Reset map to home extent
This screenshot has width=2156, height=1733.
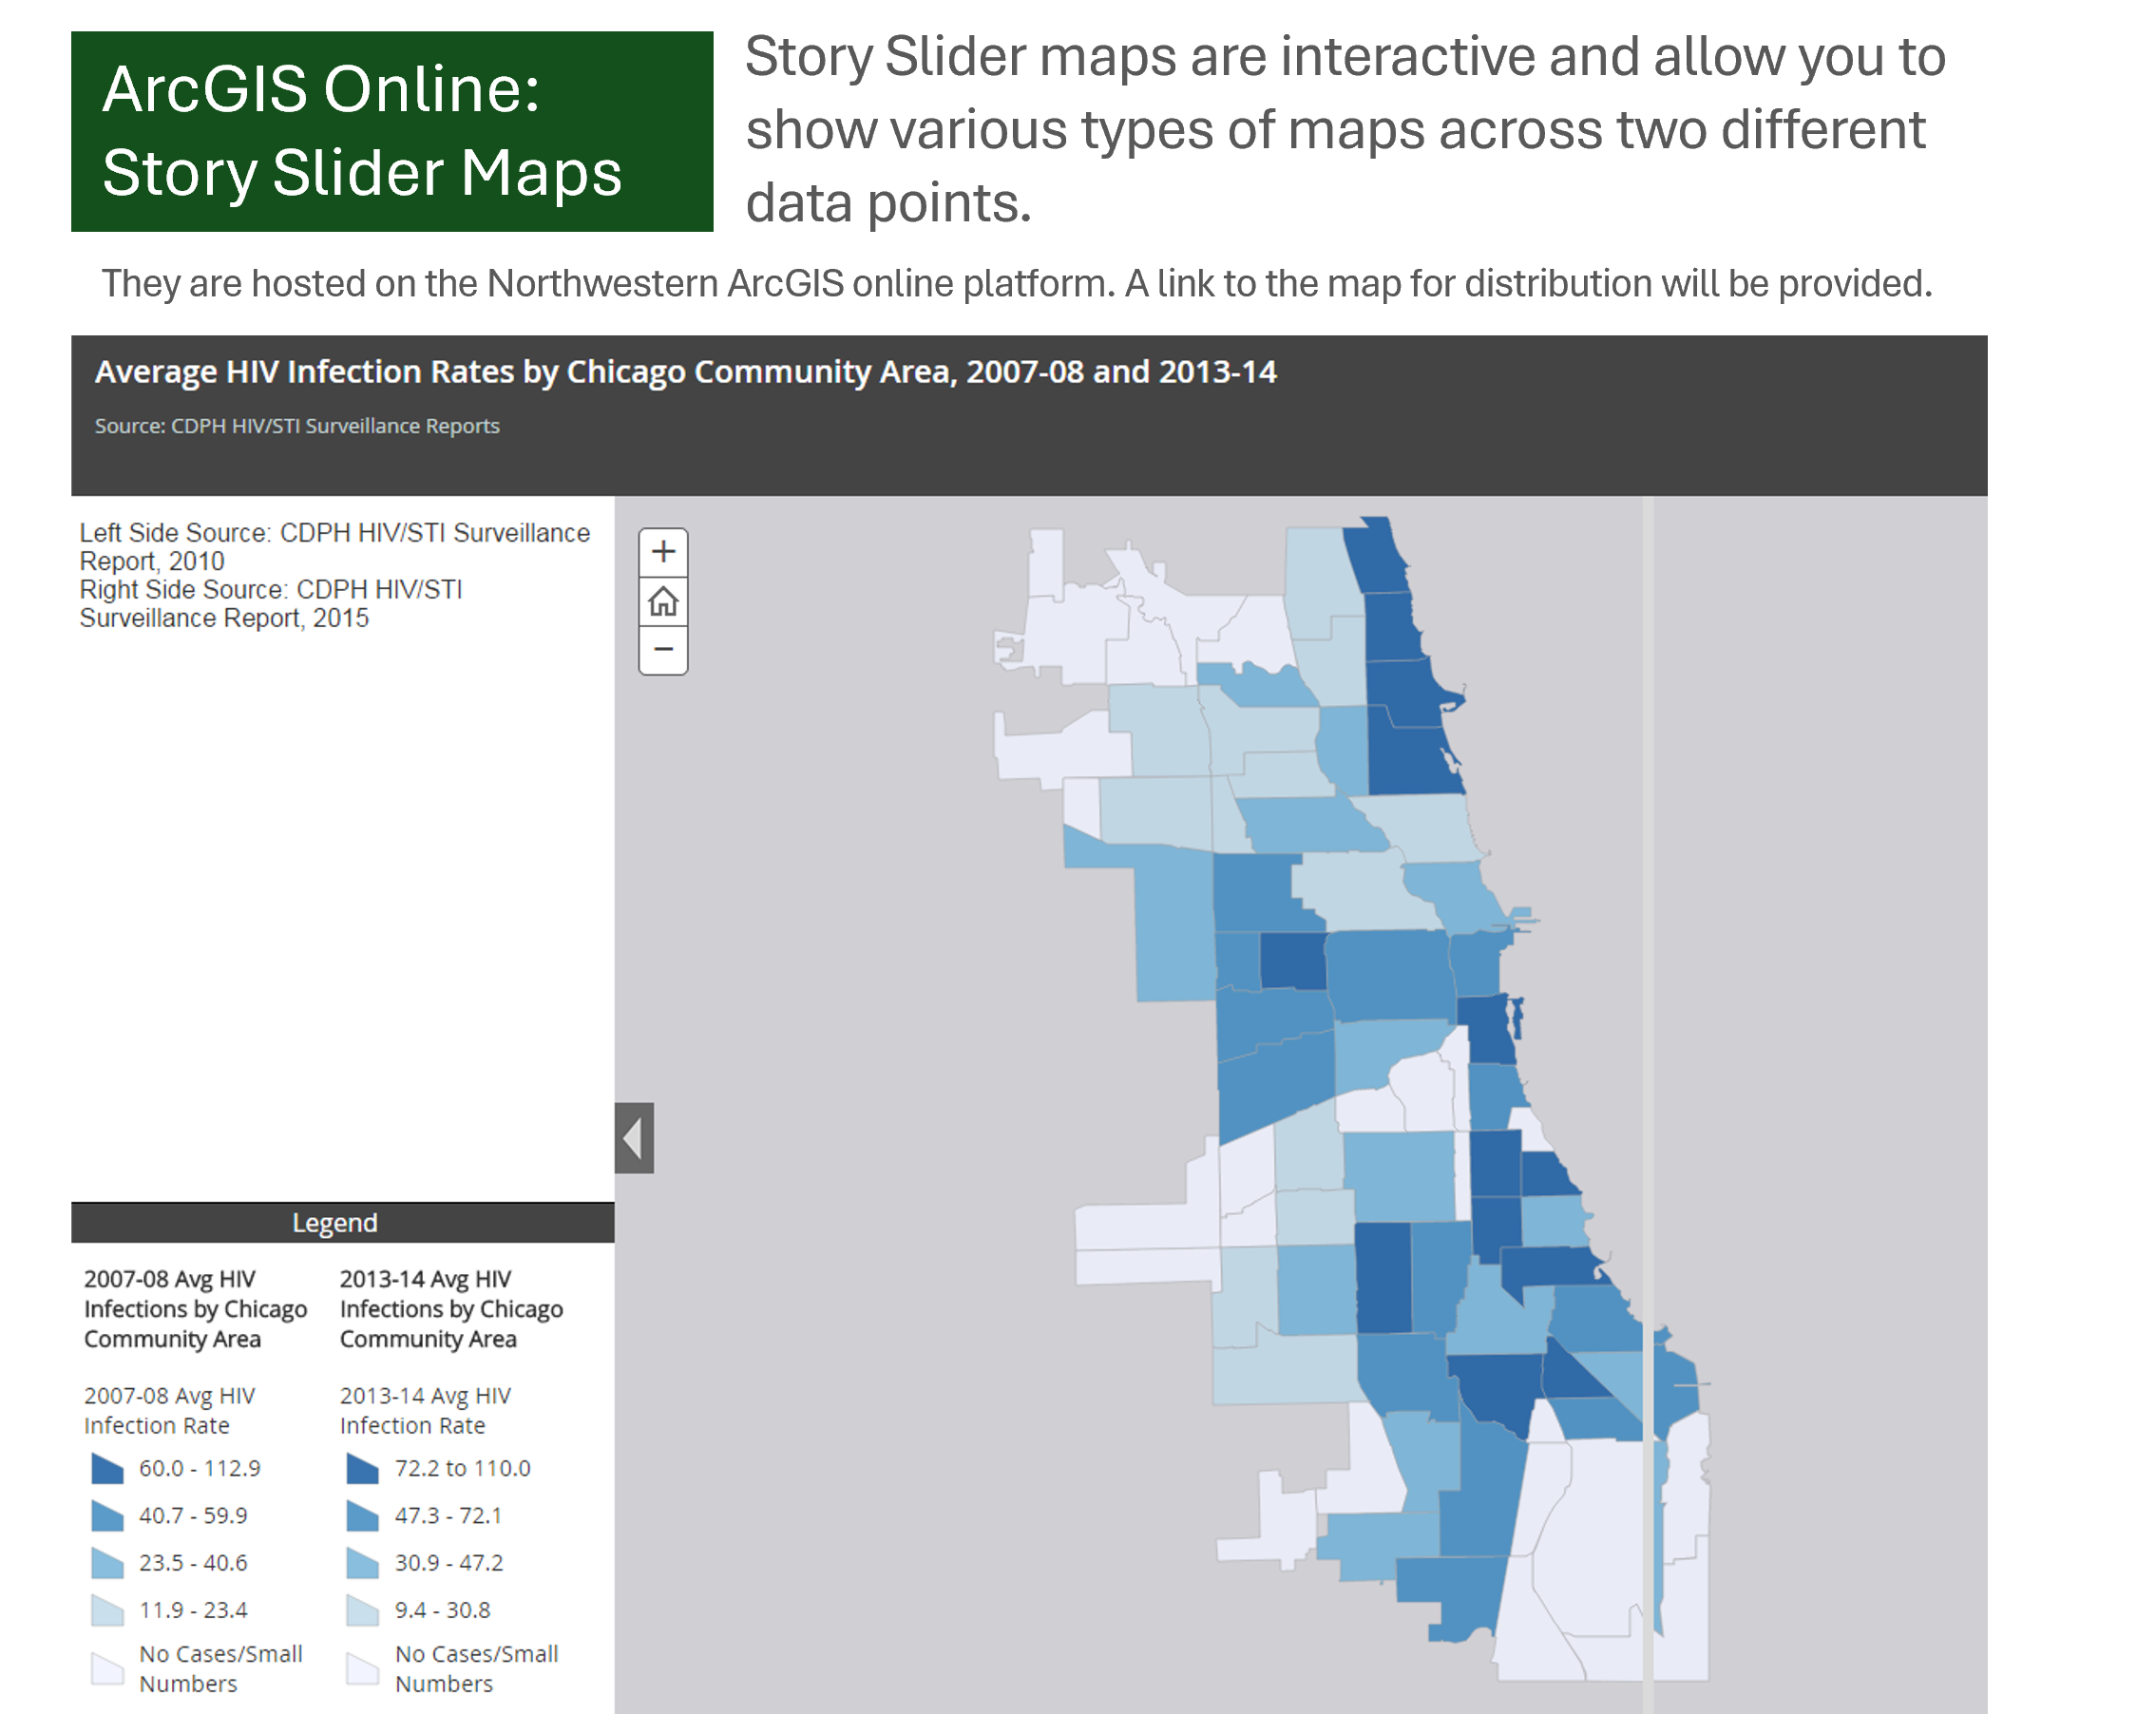tap(663, 602)
